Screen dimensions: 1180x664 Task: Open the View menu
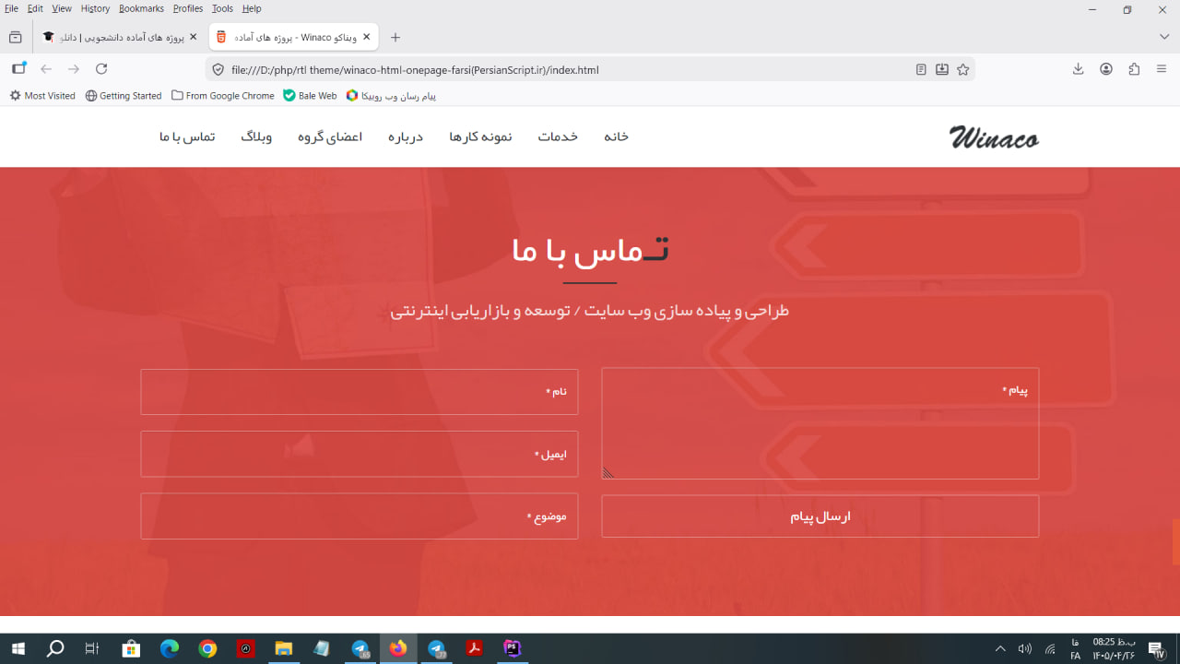click(62, 8)
